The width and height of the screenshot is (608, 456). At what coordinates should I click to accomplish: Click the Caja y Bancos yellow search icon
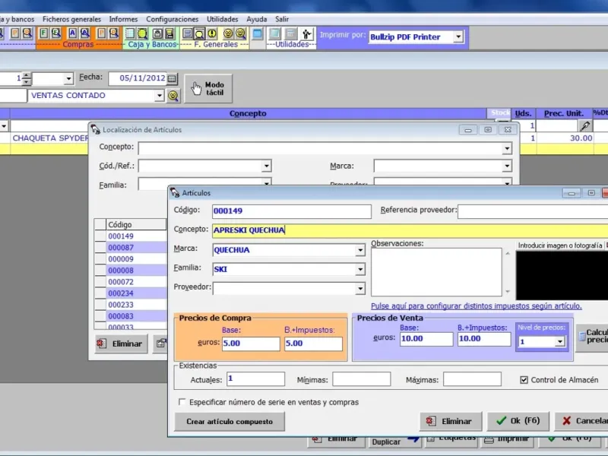[143, 33]
